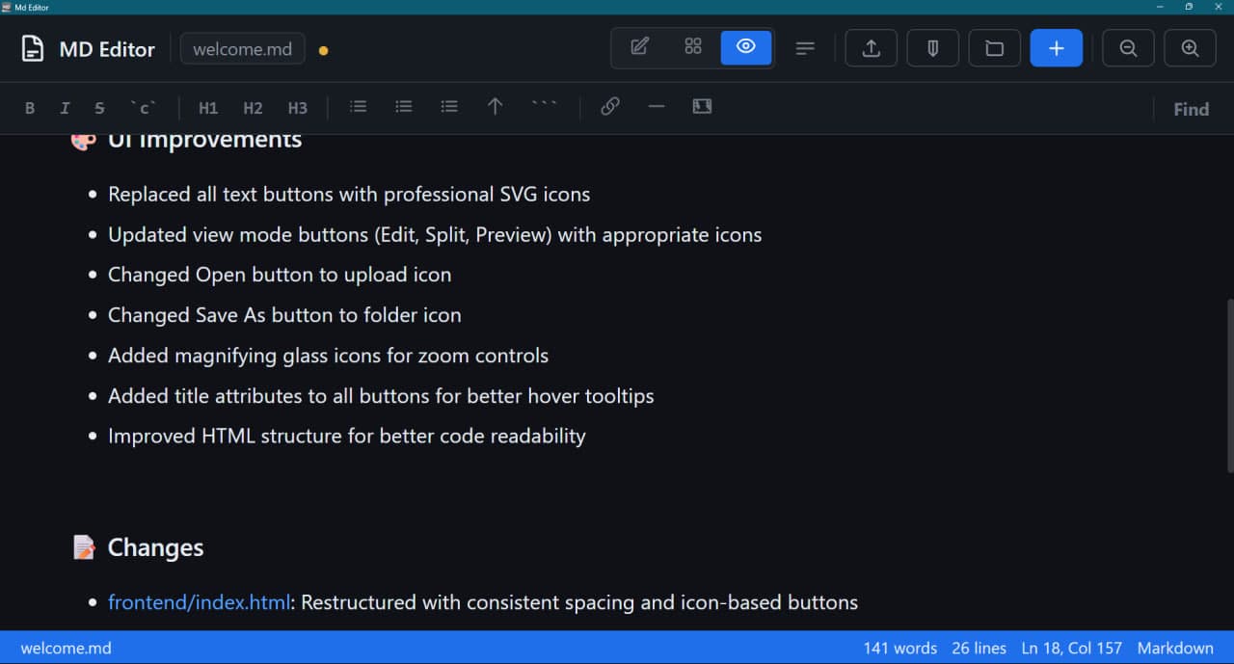Screen dimensions: 1234x664
Task: Click the MD Editor title text
Action: [107, 49]
